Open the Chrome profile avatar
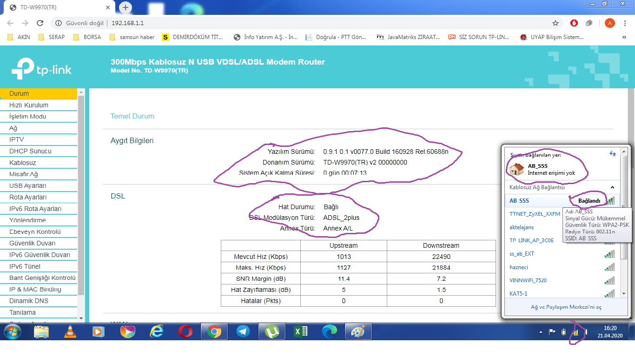The height and width of the screenshot is (357, 635). pos(609,23)
